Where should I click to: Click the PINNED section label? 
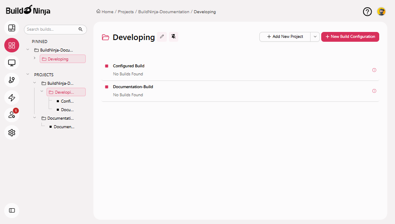[x=40, y=41]
